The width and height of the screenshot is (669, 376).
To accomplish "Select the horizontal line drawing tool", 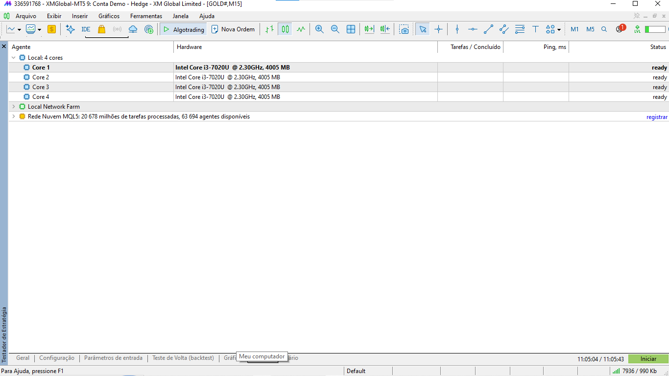I will tap(473, 29).
